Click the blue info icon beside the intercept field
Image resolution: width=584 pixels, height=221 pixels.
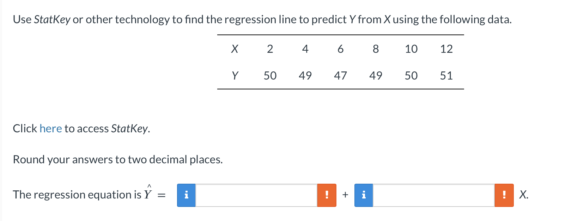(187, 195)
